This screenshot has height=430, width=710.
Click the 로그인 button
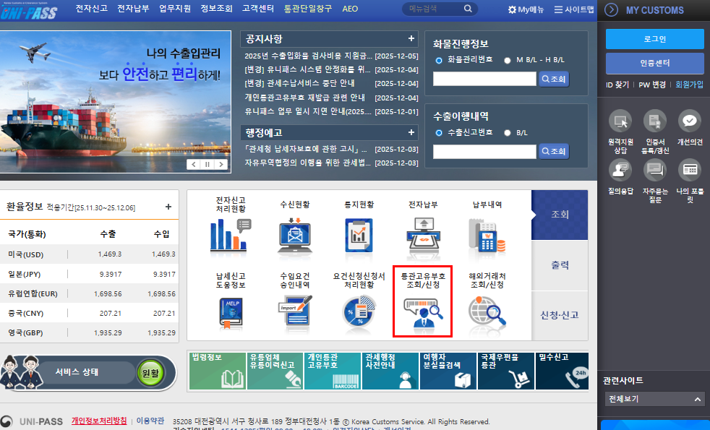(x=655, y=39)
